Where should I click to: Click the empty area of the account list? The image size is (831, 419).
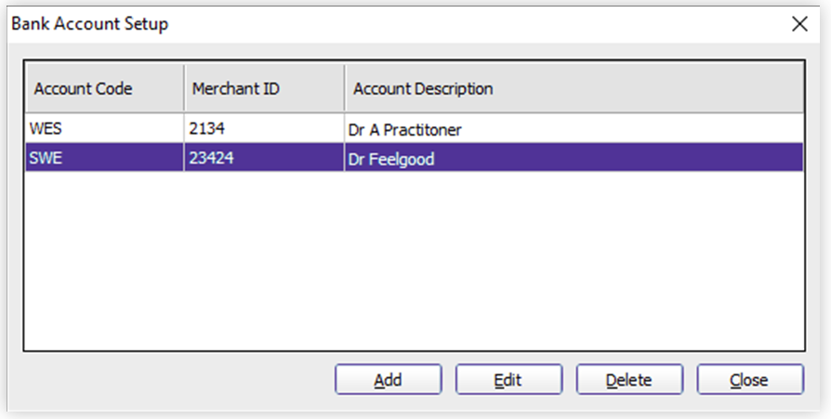[415, 259]
